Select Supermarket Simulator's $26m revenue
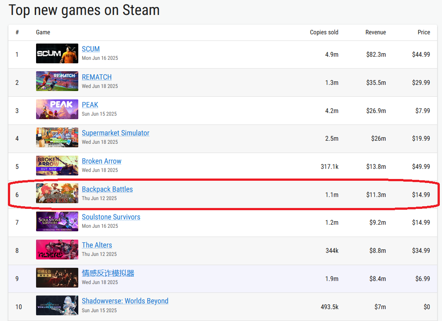Image resolution: width=442 pixels, height=321 pixels. [x=379, y=139]
